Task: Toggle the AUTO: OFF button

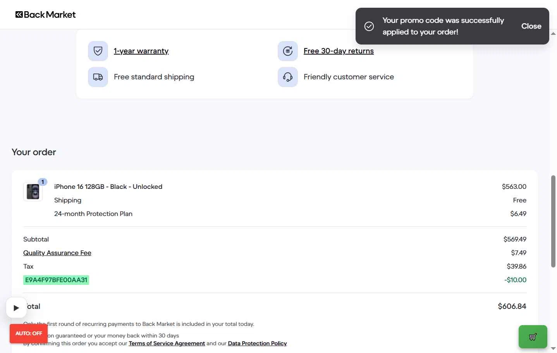Action: coord(29,333)
